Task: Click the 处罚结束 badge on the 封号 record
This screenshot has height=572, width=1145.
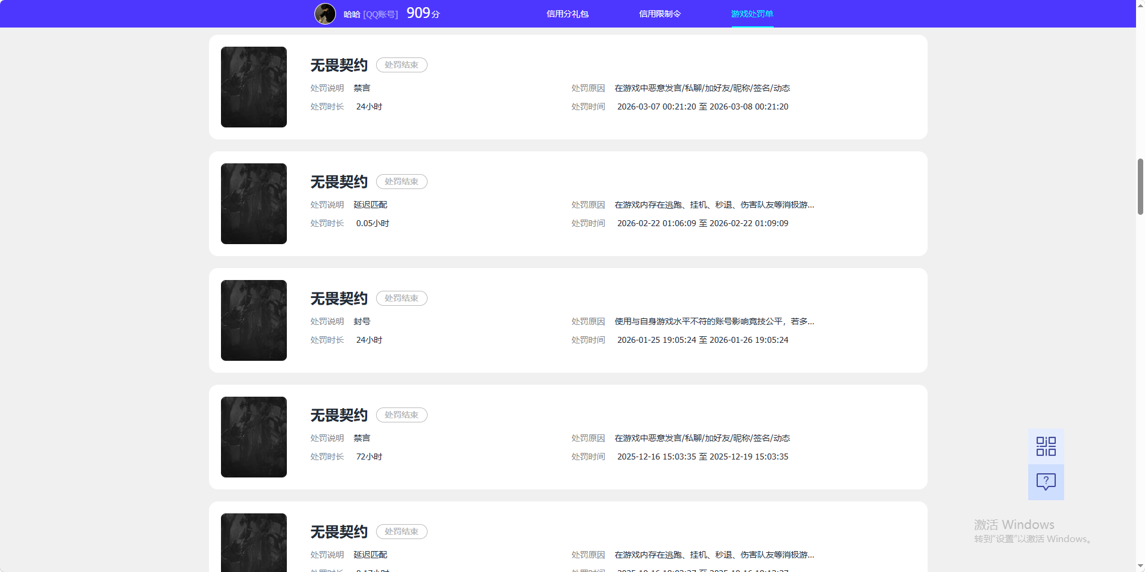Action: [401, 298]
